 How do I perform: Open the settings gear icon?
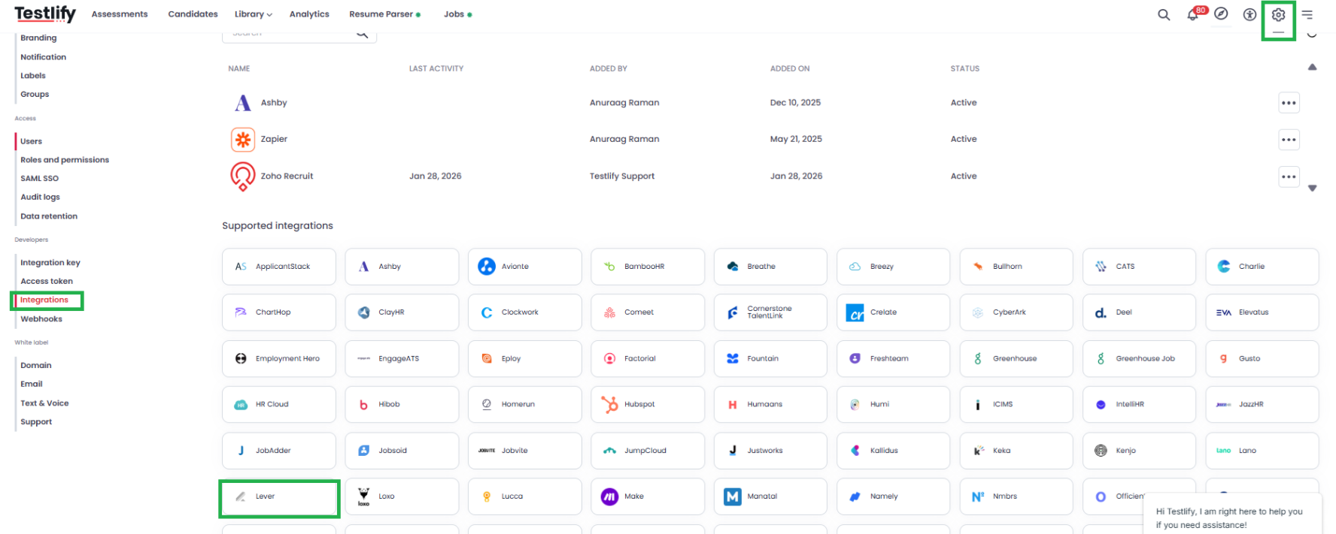(x=1278, y=14)
